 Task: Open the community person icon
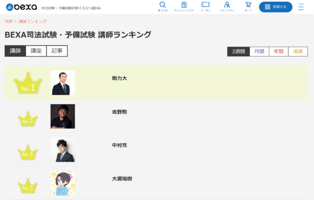click(227, 5)
